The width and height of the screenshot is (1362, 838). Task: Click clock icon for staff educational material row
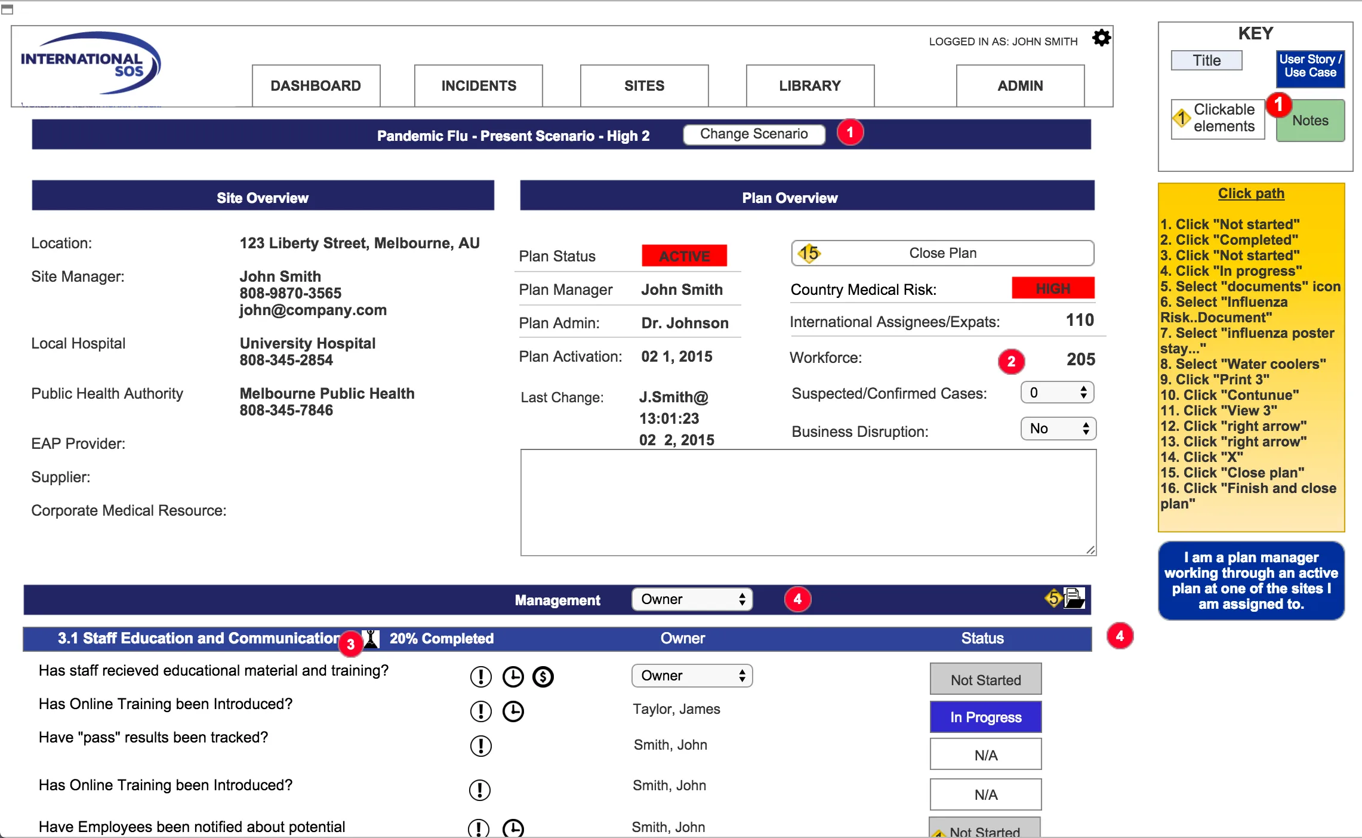pyautogui.click(x=513, y=677)
